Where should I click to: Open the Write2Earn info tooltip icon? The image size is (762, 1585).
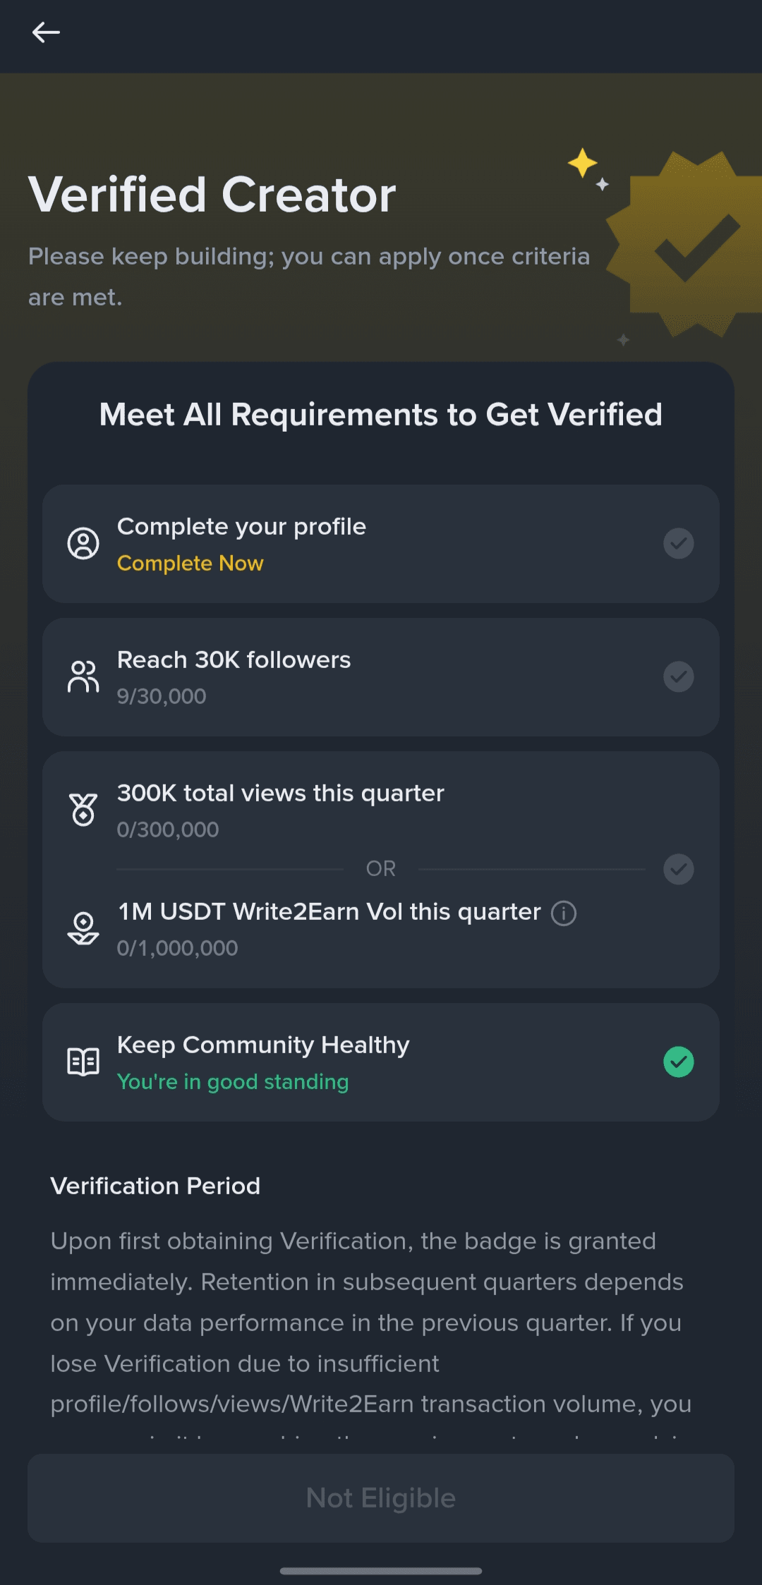(x=564, y=913)
